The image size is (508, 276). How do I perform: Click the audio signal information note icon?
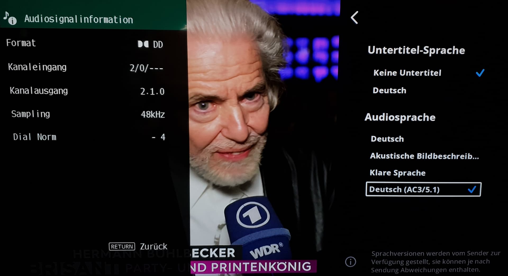coord(10,18)
